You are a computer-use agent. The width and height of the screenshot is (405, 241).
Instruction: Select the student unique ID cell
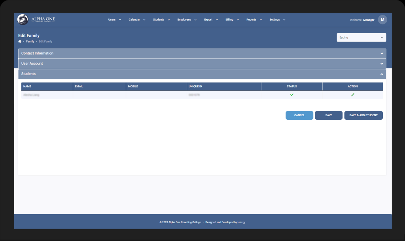click(224, 95)
